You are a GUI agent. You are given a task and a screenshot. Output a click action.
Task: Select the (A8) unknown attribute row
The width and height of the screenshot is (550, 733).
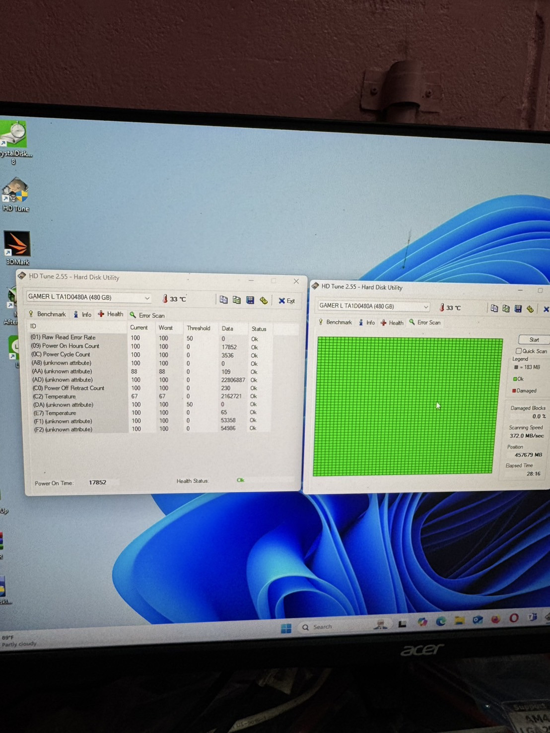(x=150, y=363)
